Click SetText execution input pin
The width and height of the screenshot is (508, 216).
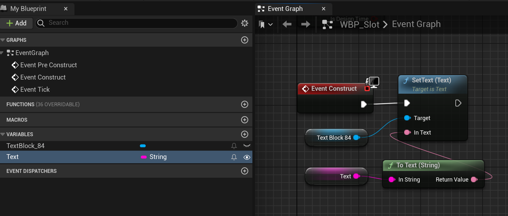pos(407,103)
